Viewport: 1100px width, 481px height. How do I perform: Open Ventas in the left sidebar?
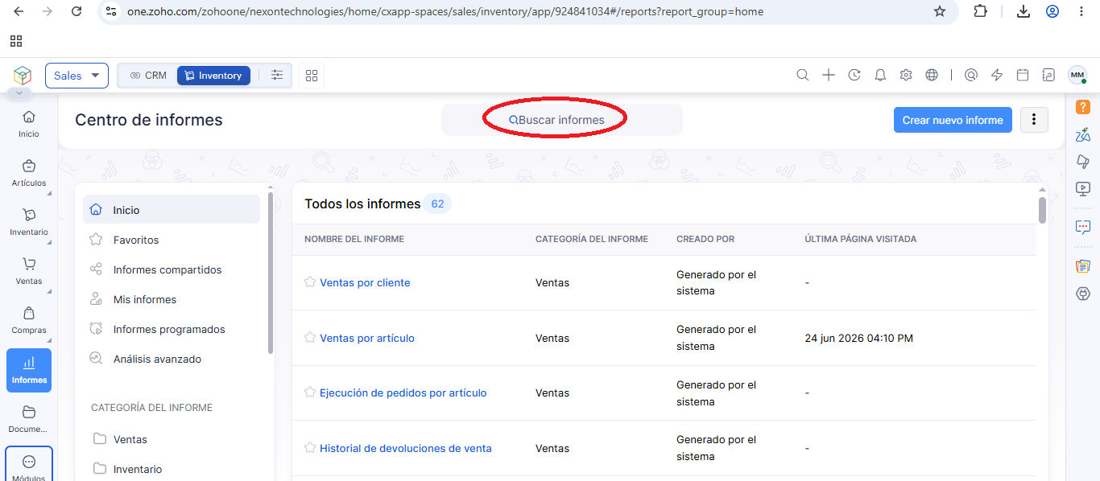29,271
